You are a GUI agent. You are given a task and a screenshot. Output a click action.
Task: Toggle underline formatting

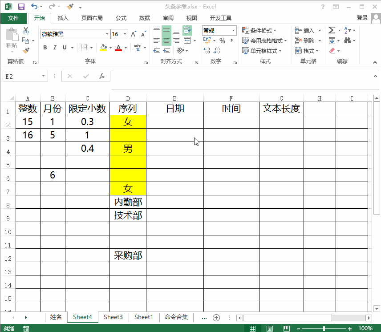coord(65,47)
